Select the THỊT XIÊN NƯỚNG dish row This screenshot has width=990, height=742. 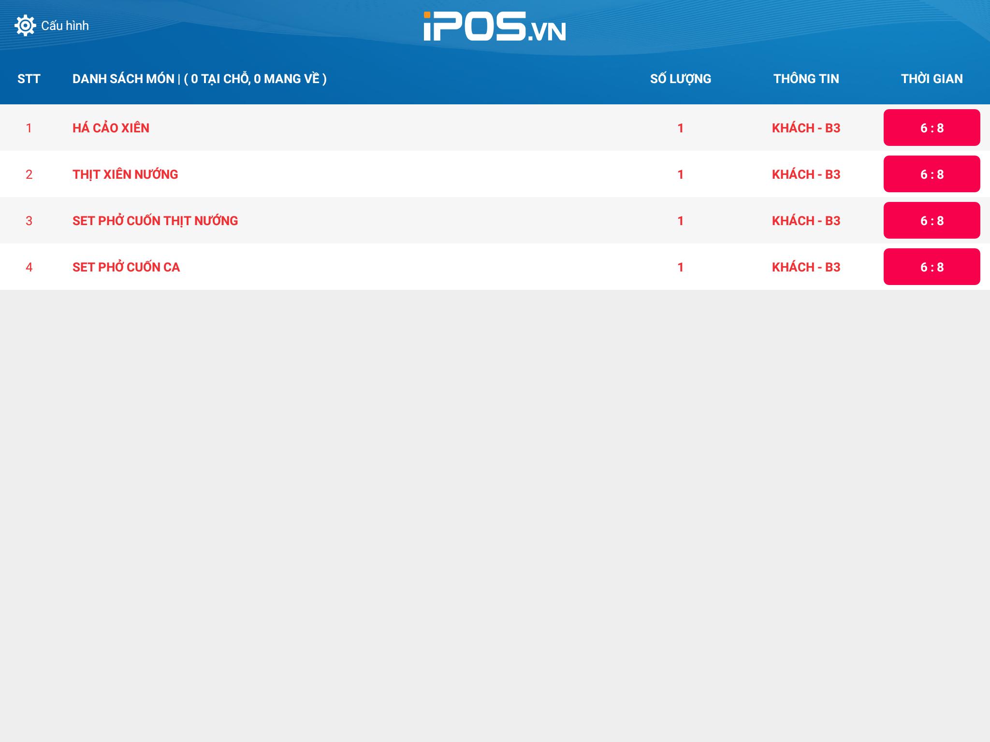[x=495, y=174]
